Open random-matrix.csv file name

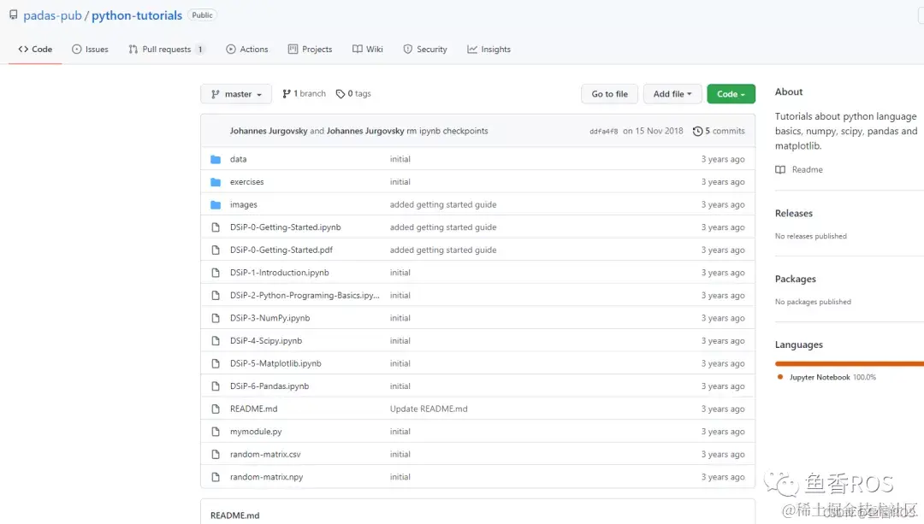click(265, 455)
